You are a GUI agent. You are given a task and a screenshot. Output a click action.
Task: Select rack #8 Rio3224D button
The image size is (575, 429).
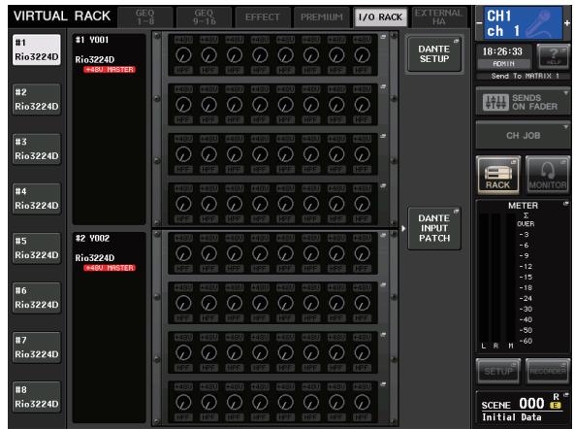pyautogui.click(x=37, y=397)
